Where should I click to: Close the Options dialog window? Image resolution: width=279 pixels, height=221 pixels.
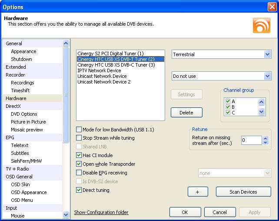272,7
